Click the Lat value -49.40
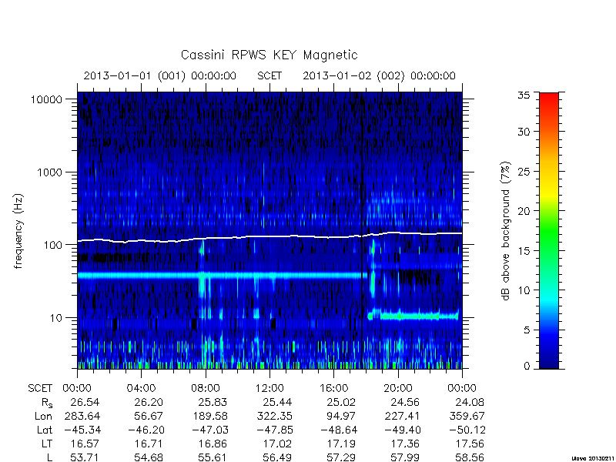The image size is (616, 462). pos(402,430)
